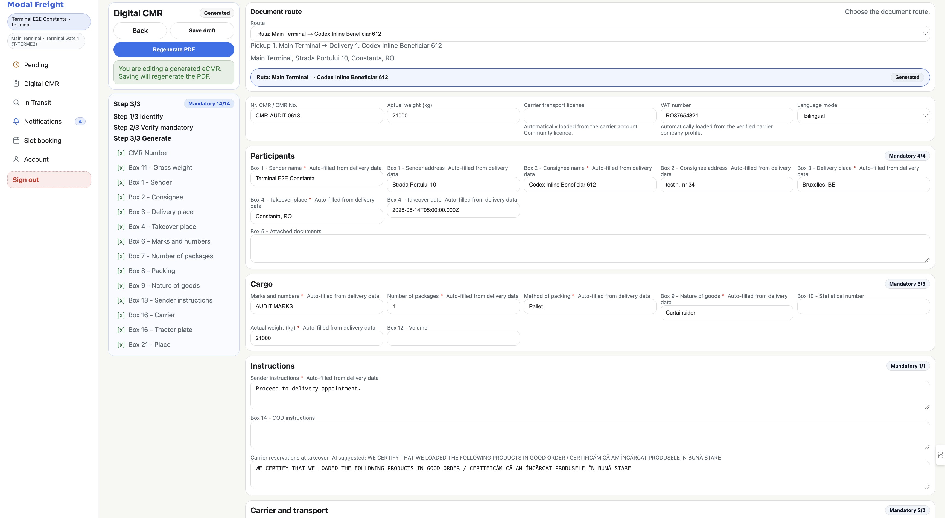Click the Sender instructions textarea

click(590, 395)
